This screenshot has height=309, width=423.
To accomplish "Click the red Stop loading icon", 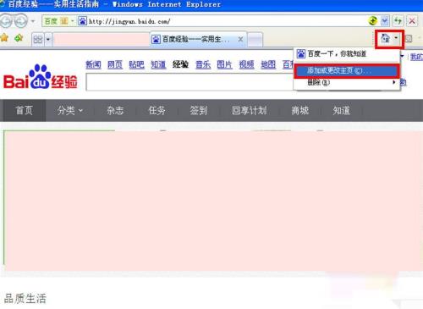I will tap(412, 21).
